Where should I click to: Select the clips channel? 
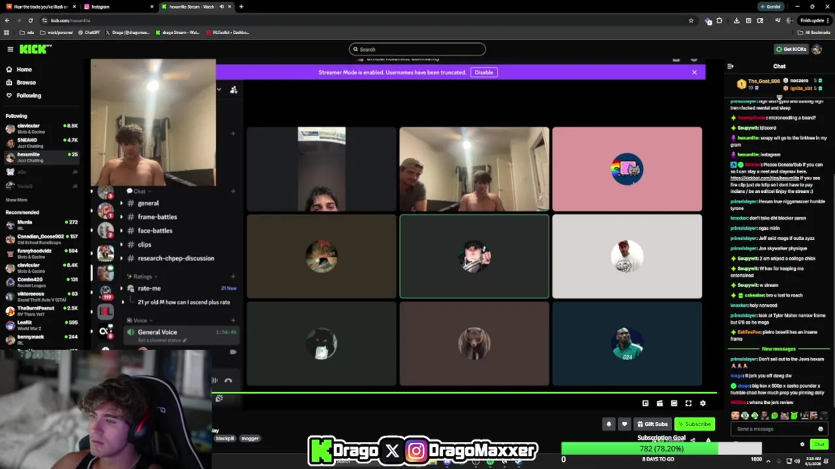coord(144,245)
